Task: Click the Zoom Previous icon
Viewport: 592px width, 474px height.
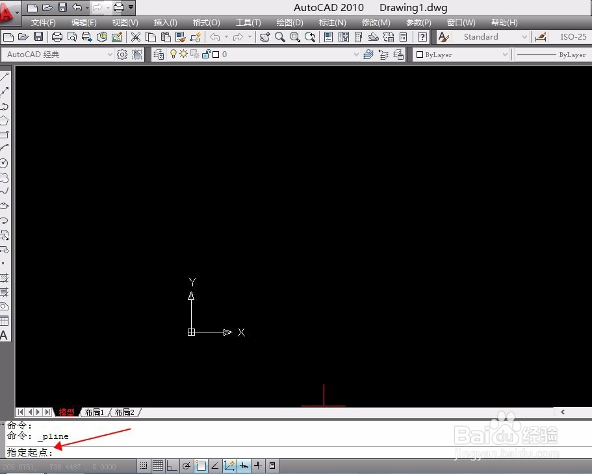Action: tap(310, 37)
